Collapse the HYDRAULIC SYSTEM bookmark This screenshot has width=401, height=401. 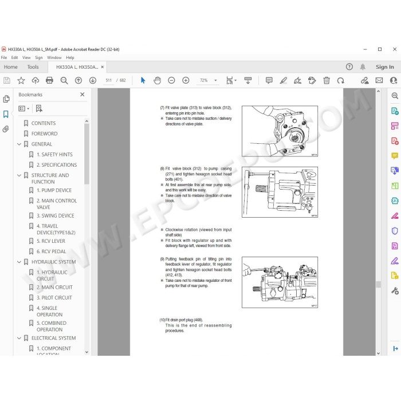click(19, 262)
